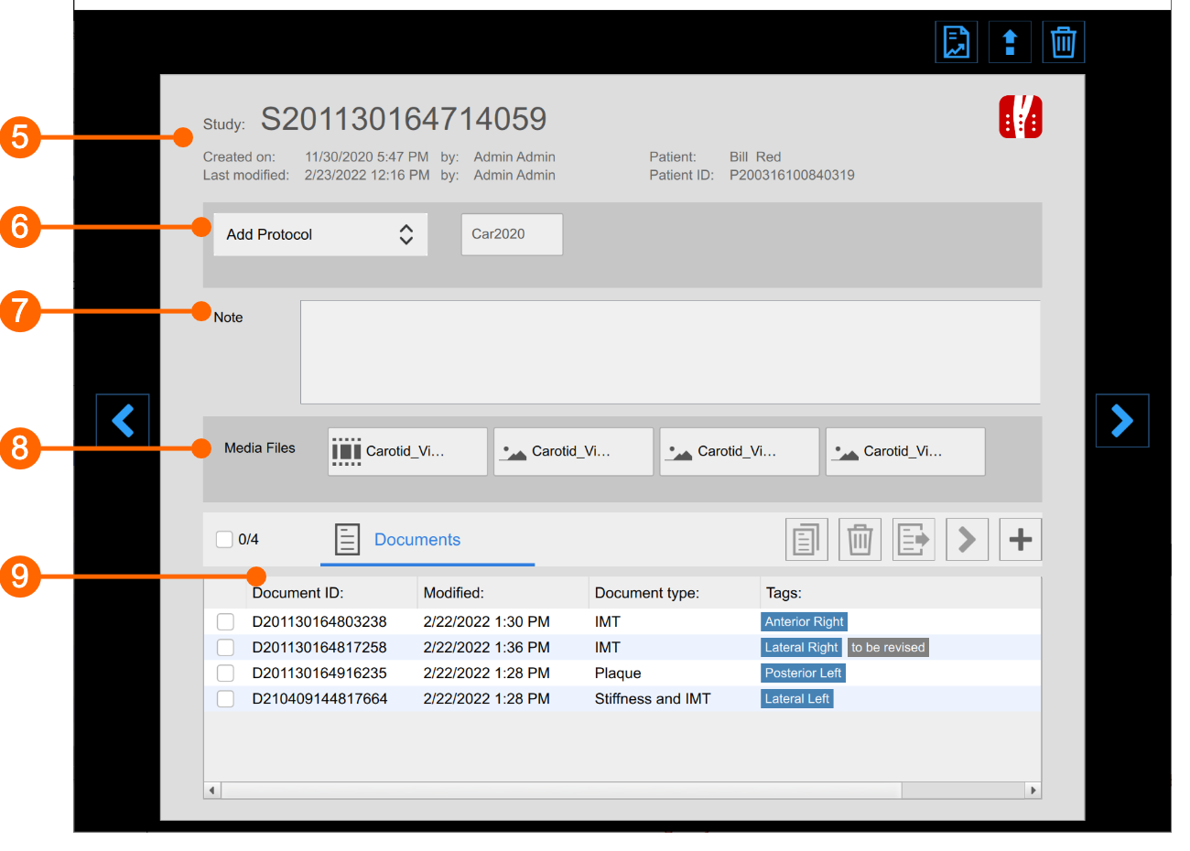This screenshot has width=1190, height=851.
Task: Go to next study with right arrow
Action: click(1121, 421)
